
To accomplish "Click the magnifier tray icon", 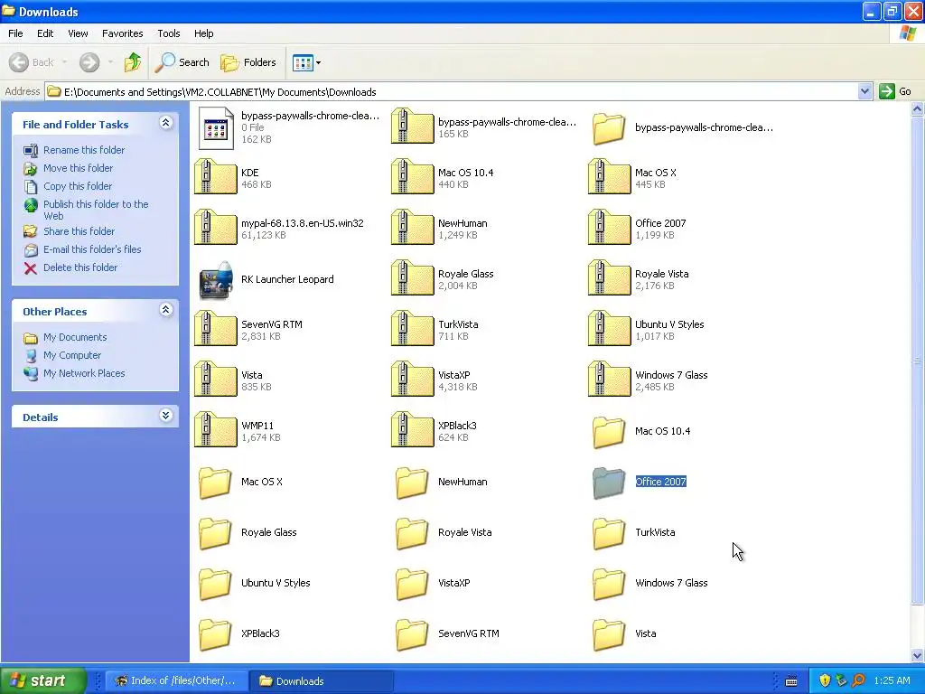I will (858, 680).
